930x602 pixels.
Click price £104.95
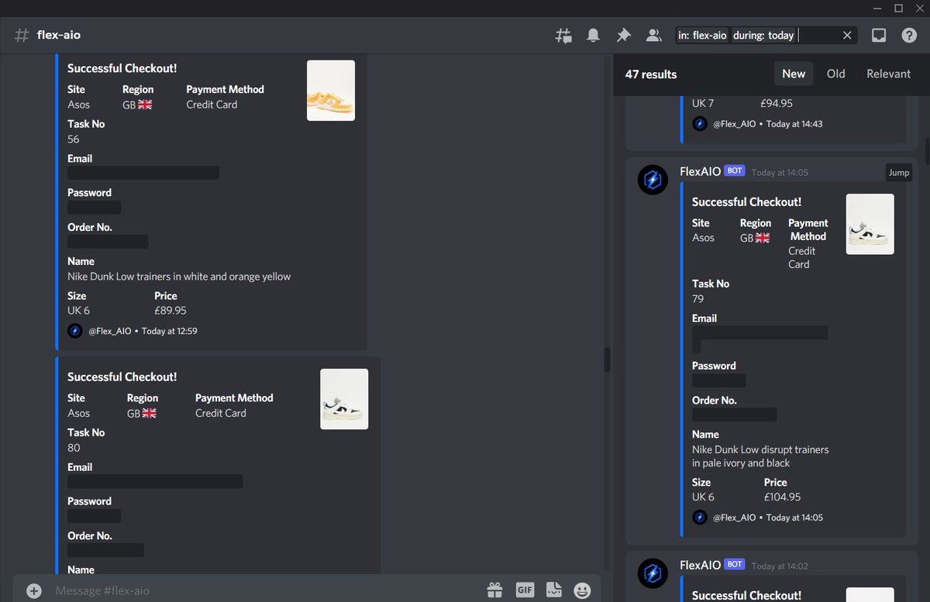coord(782,497)
